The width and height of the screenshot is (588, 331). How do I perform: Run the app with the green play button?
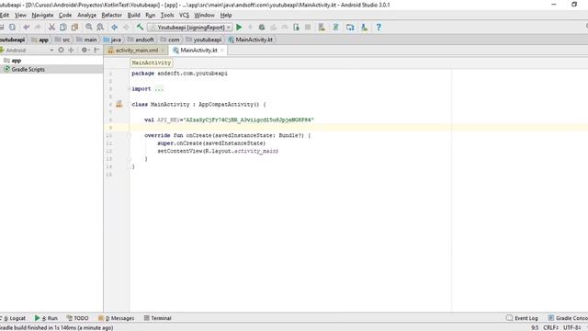click(x=239, y=27)
